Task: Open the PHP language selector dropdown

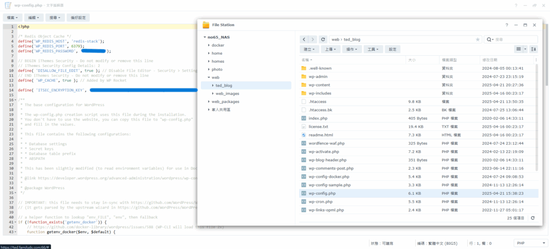Action: click(527, 243)
